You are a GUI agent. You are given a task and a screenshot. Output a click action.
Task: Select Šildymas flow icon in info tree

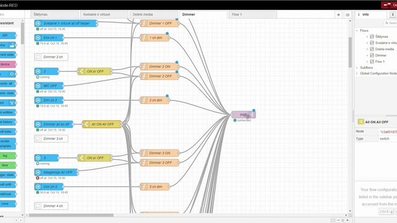point(372,37)
